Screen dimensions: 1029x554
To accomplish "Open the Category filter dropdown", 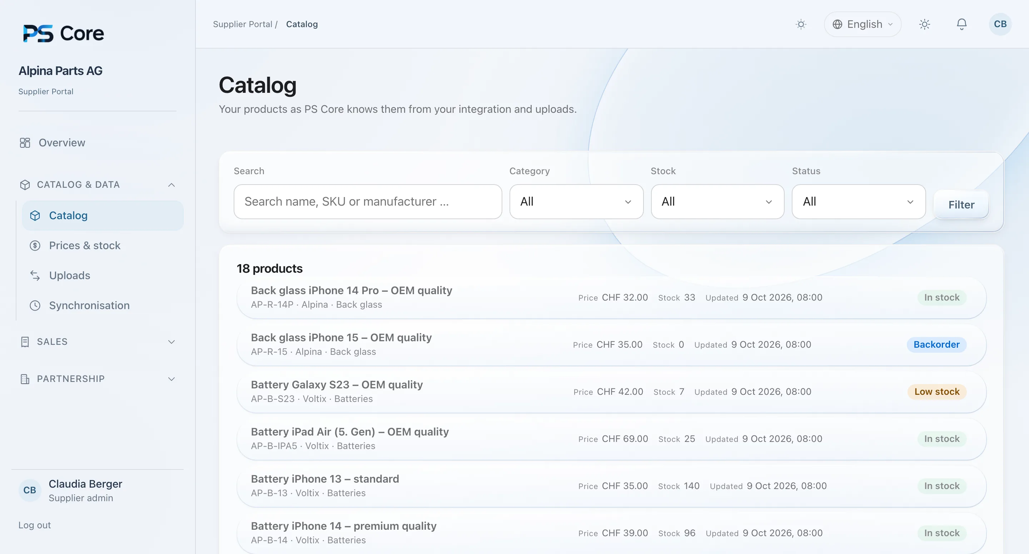I will click(x=576, y=202).
